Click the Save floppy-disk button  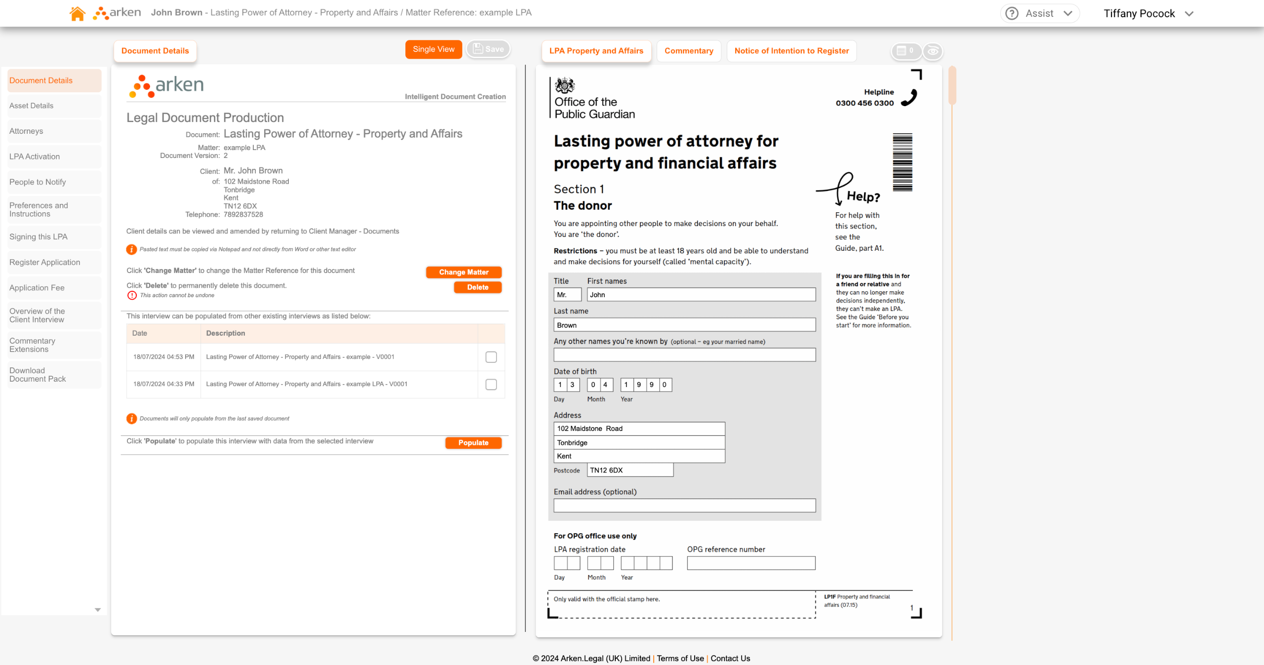tap(488, 49)
